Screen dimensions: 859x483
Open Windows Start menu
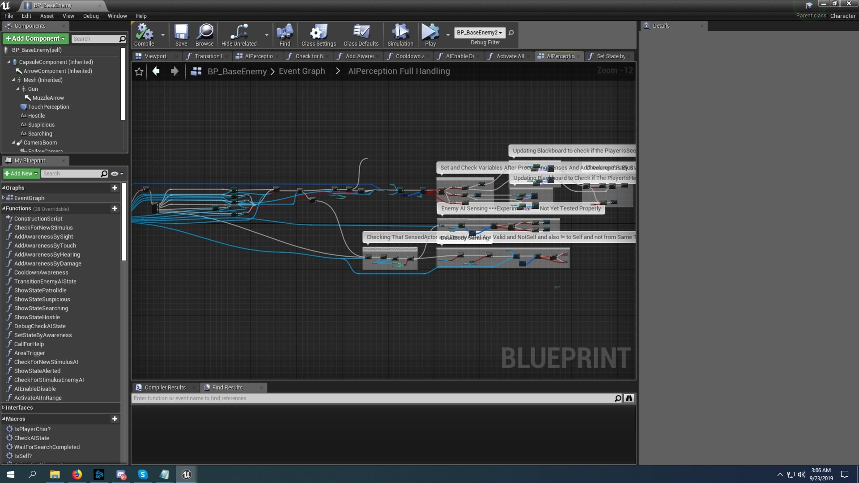pyautogui.click(x=11, y=474)
